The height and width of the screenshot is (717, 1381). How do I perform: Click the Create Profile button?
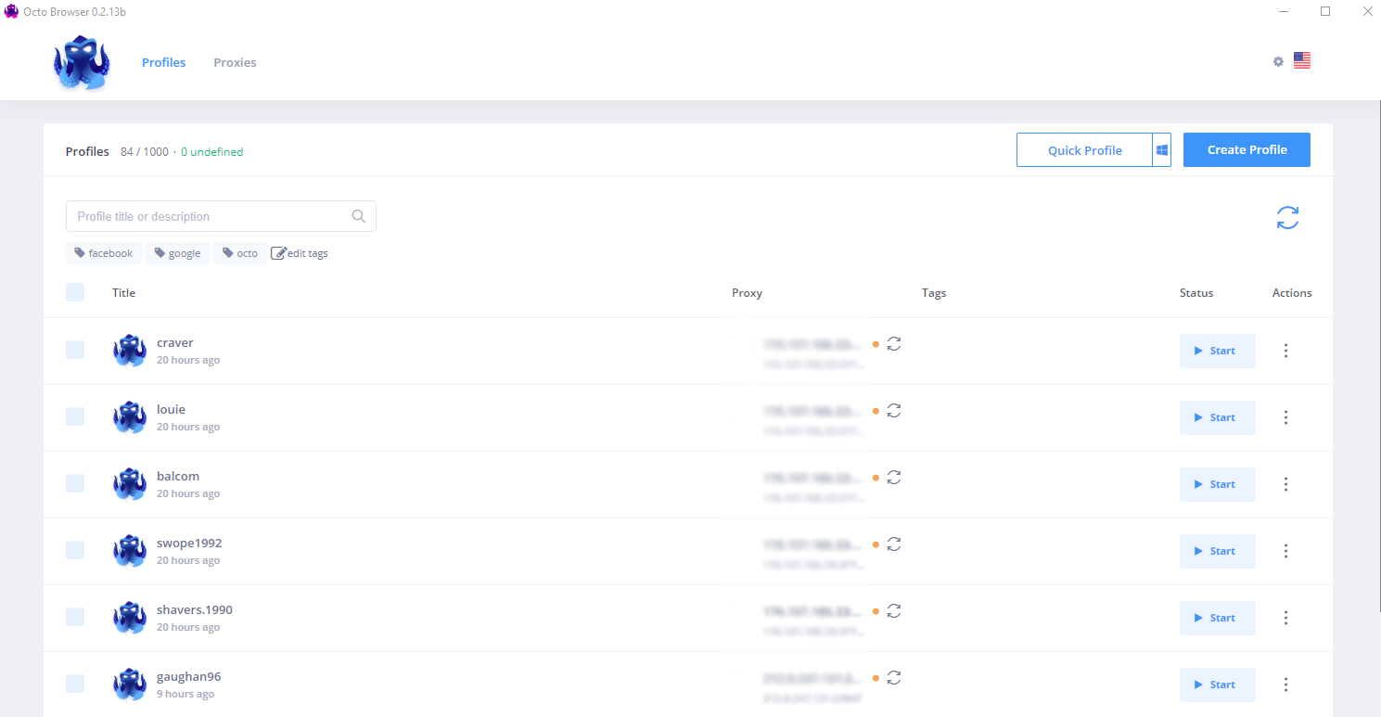click(x=1247, y=150)
